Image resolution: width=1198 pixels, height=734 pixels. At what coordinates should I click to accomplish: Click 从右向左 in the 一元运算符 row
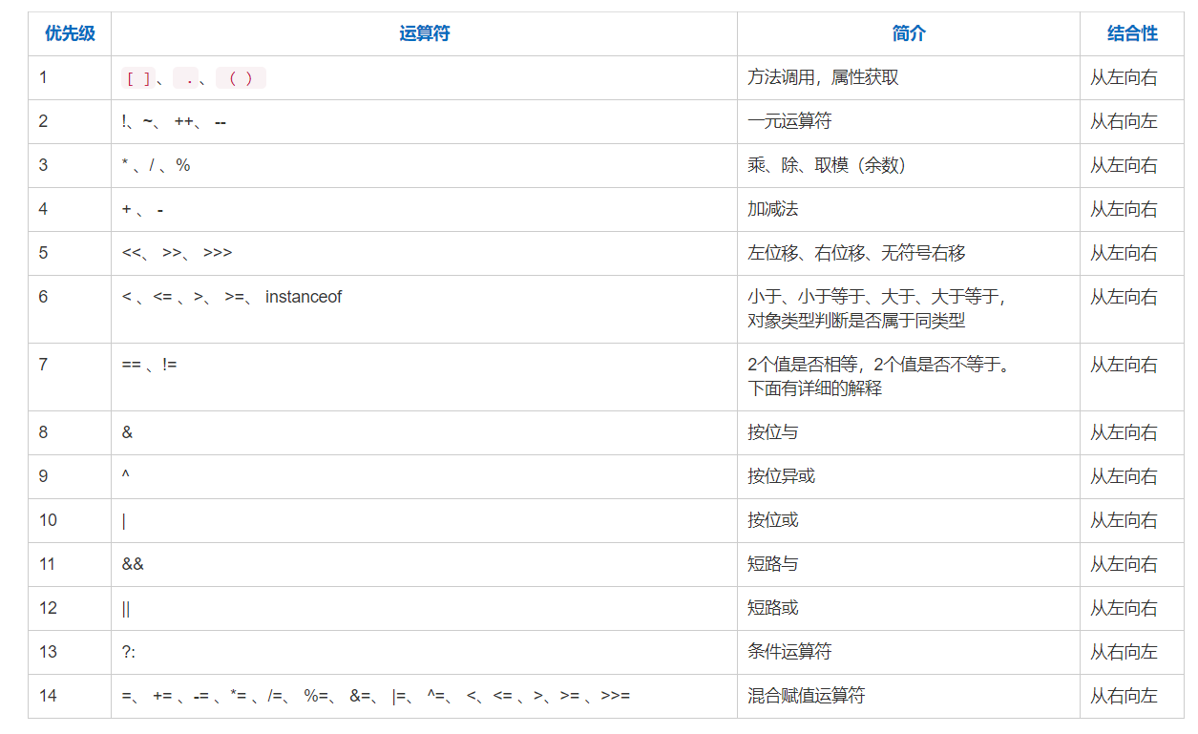[1124, 122]
